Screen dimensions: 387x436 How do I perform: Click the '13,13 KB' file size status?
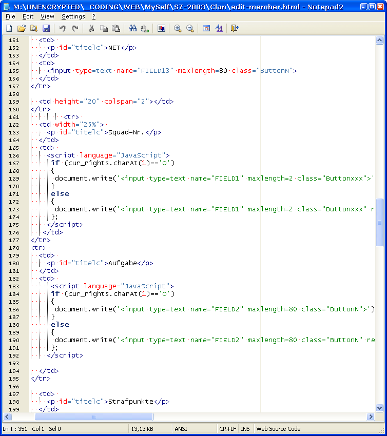pyautogui.click(x=142, y=429)
